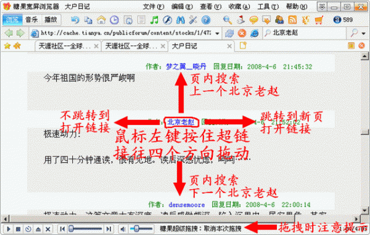Click the copy pages toolbar icon
Image resolution: width=370 pixels, height=235 pixels.
[88, 20]
